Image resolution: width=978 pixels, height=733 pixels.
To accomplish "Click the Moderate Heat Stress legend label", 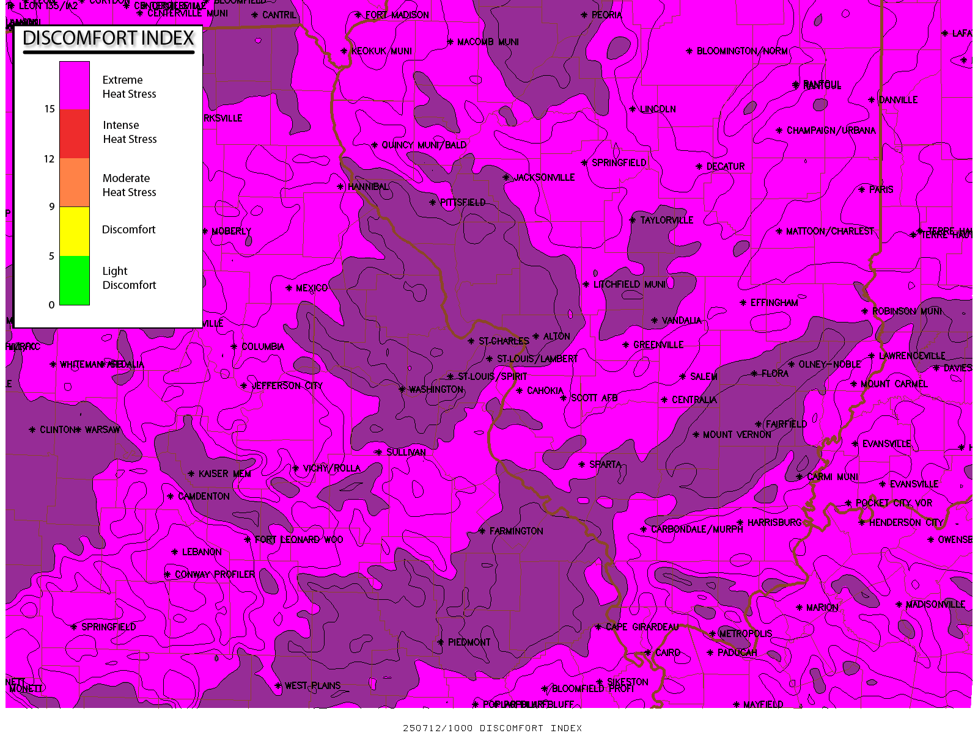I will coord(129,185).
